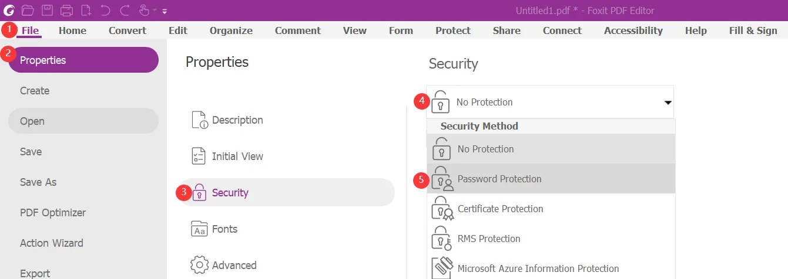Expand the customize quick access toolbar arrow
This screenshot has height=279, width=788.
point(165,11)
